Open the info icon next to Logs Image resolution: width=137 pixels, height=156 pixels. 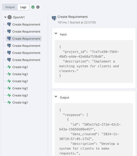[38, 7]
